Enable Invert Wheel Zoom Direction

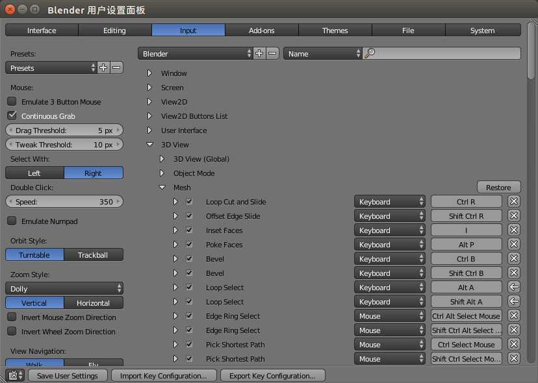pos(12,331)
